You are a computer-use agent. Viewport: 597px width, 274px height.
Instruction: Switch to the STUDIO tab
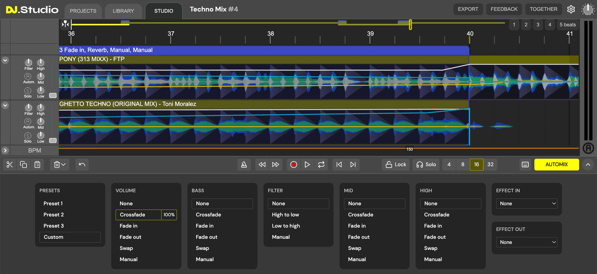coord(164,11)
